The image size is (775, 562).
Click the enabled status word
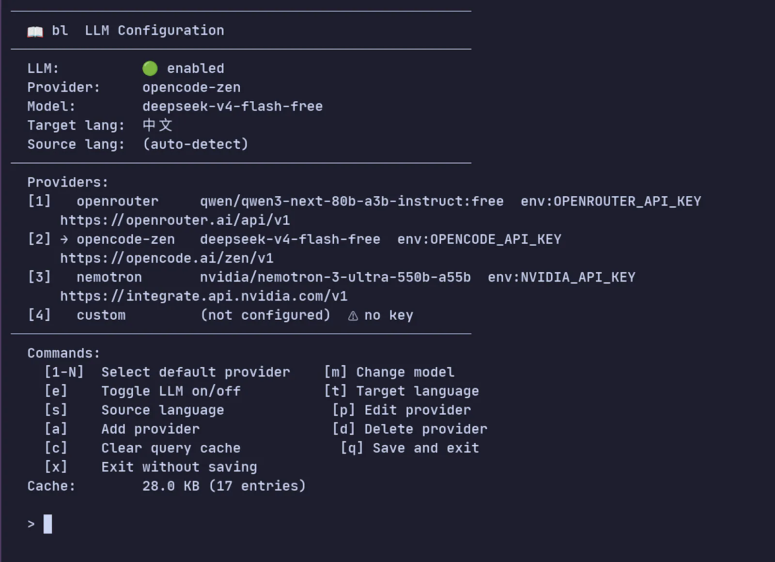pyautogui.click(x=196, y=69)
